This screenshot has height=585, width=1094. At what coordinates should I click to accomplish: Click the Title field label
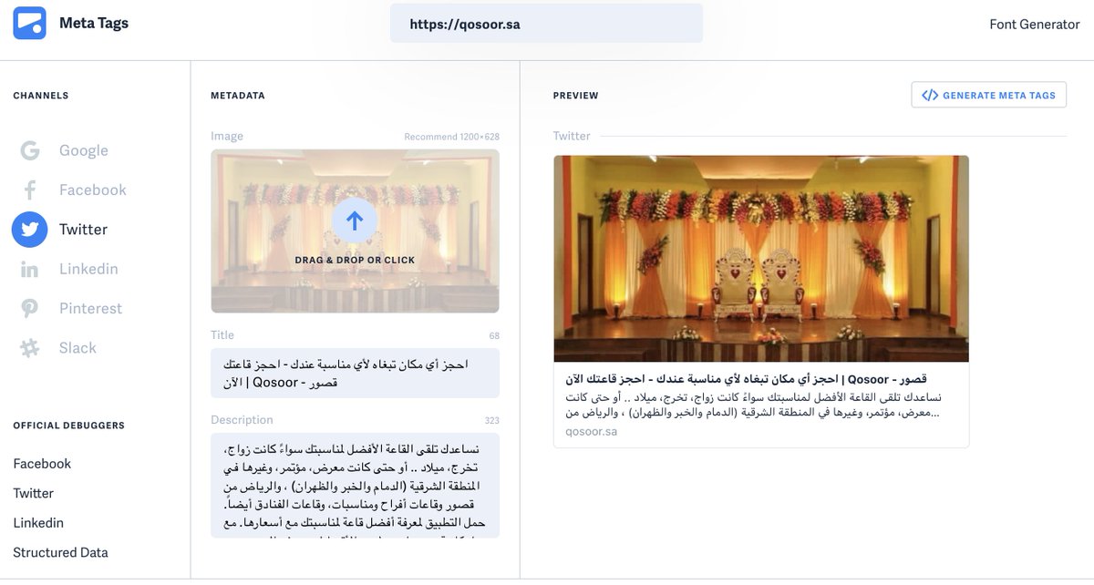tap(222, 335)
